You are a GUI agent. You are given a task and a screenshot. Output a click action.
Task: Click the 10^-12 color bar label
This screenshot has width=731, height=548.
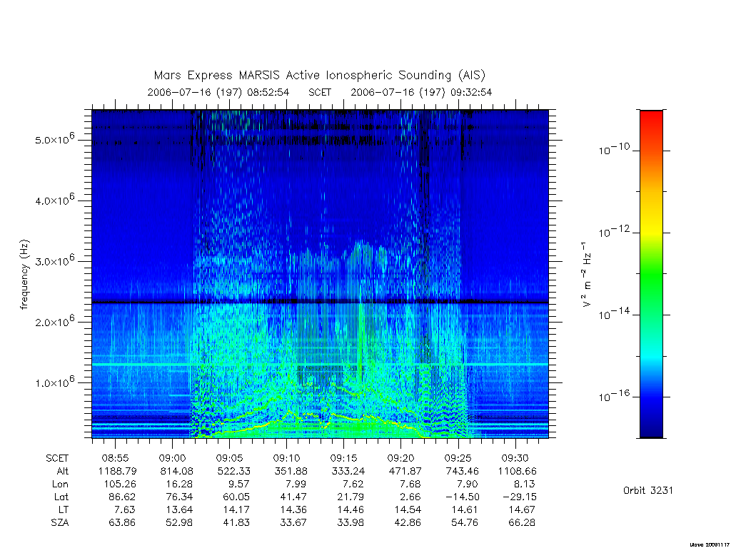pos(613,232)
